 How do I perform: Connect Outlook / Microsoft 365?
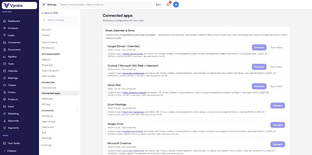point(259,67)
